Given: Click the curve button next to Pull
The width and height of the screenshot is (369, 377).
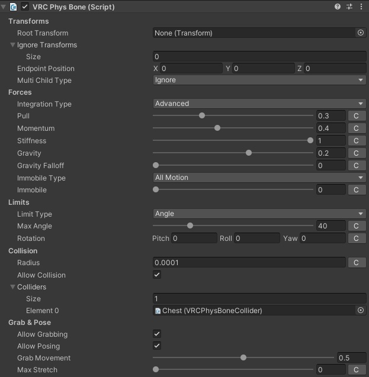Looking at the screenshot, I should (x=356, y=116).
